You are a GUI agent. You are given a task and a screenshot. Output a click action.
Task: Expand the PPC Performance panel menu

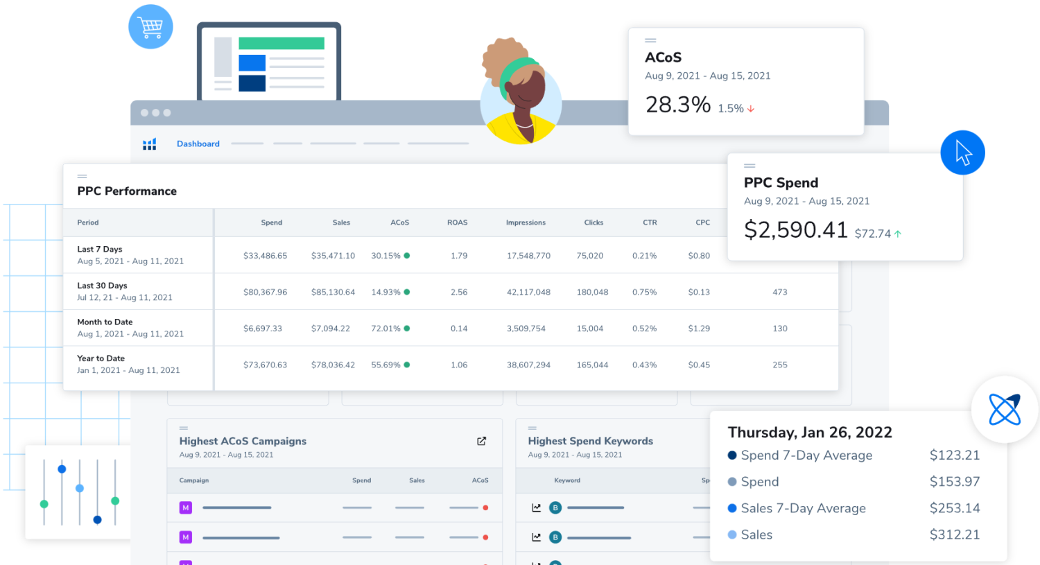pyautogui.click(x=83, y=176)
